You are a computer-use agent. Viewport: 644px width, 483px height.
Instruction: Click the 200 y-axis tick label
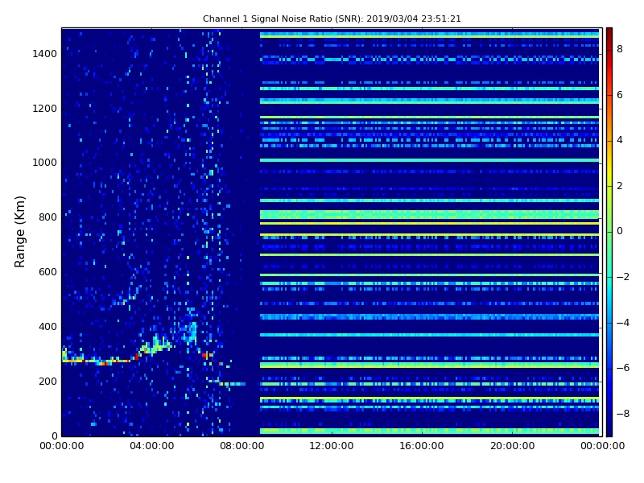point(47,382)
